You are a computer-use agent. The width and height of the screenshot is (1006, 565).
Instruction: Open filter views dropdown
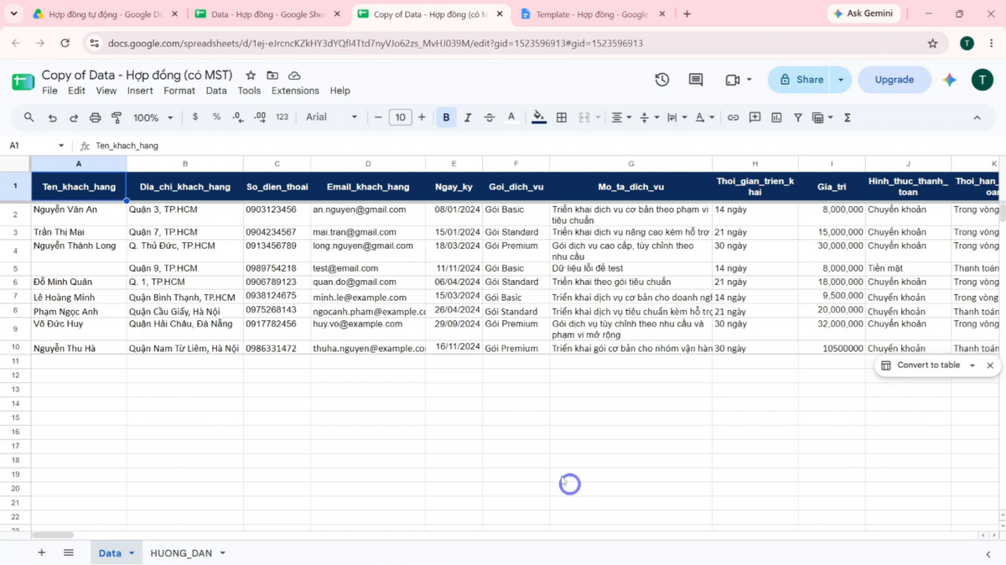pyautogui.click(x=822, y=117)
